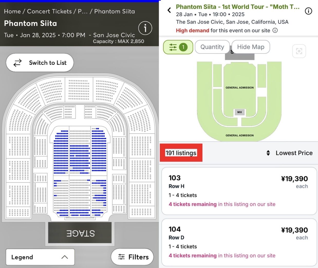
Task: Expand the Legend panel chevron
Action: [65, 257]
